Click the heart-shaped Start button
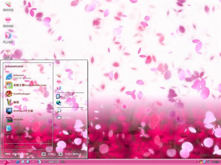Viewport: 221px width, 165px height. pyautogui.click(x=7, y=162)
